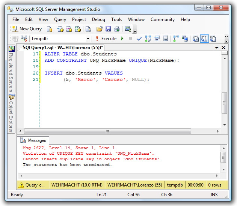The width and height of the screenshot is (237, 206).
Task: Open Database Engine Query icon
Action: [50, 29]
